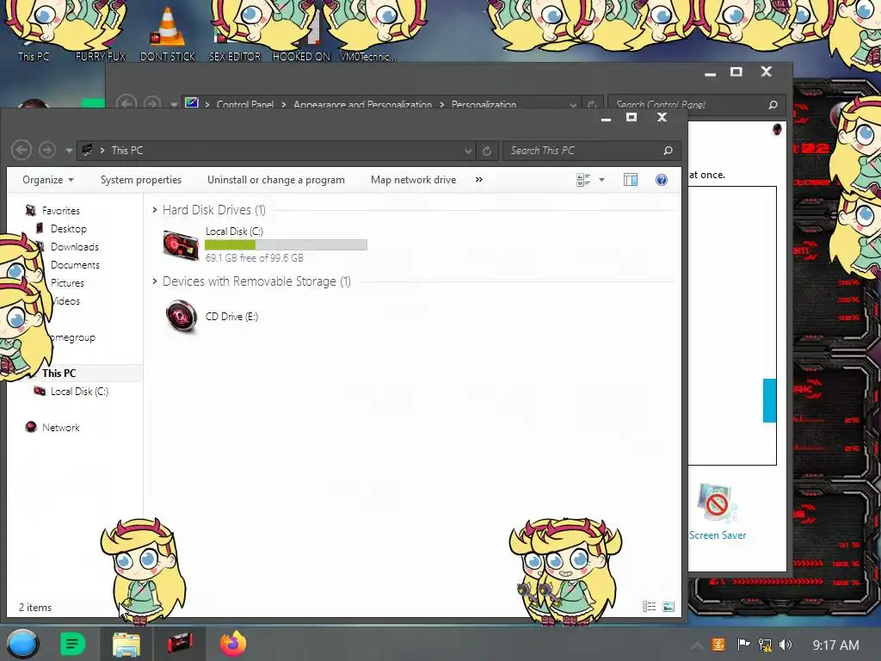This screenshot has height=661, width=881.
Task: Go back in This PC window
Action: (x=22, y=150)
